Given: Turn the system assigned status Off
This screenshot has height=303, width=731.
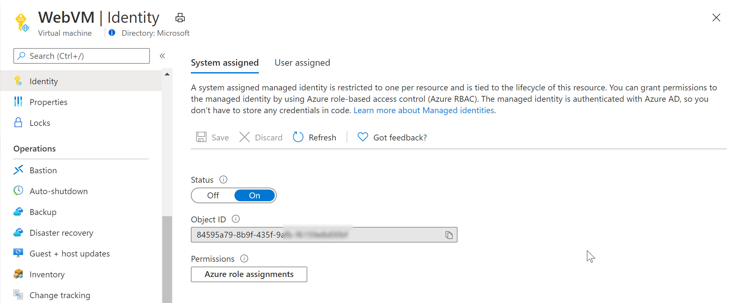Looking at the screenshot, I should [213, 195].
